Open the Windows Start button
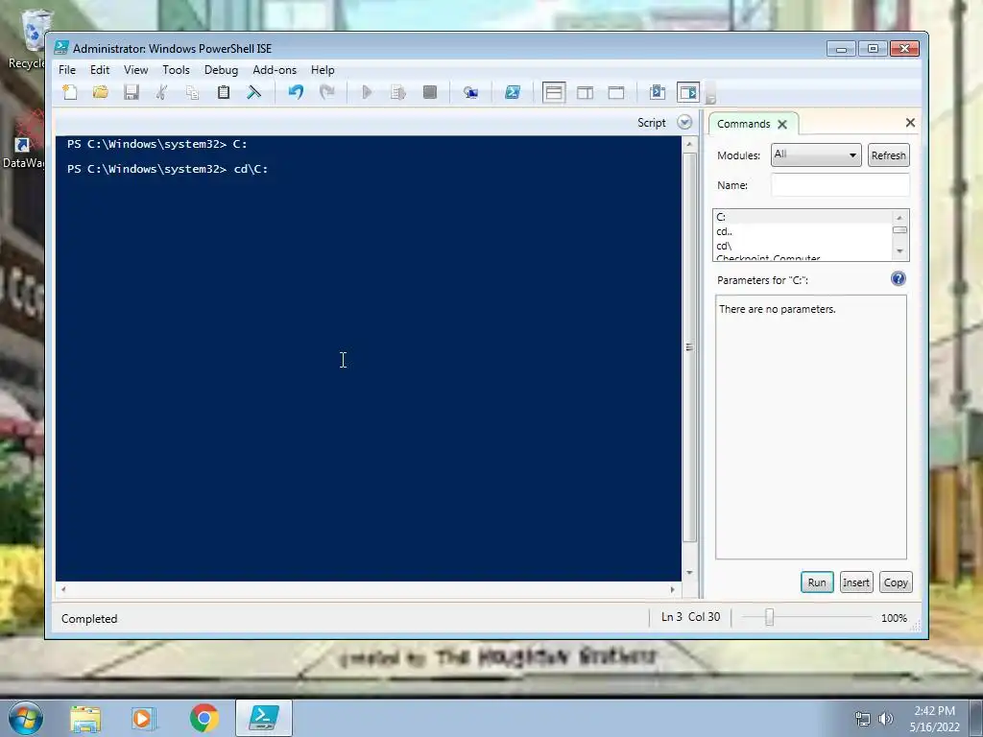Image resolution: width=983 pixels, height=737 pixels. (x=25, y=718)
